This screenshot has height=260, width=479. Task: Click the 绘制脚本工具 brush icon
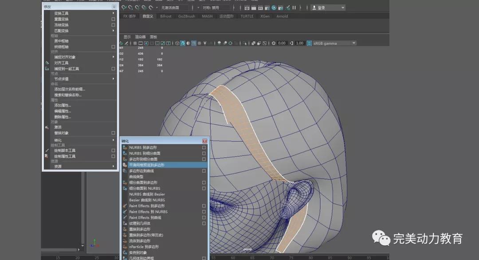point(47,151)
